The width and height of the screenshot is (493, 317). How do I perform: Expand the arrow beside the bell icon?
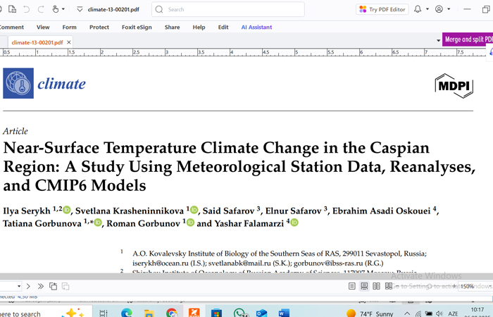[428, 9]
